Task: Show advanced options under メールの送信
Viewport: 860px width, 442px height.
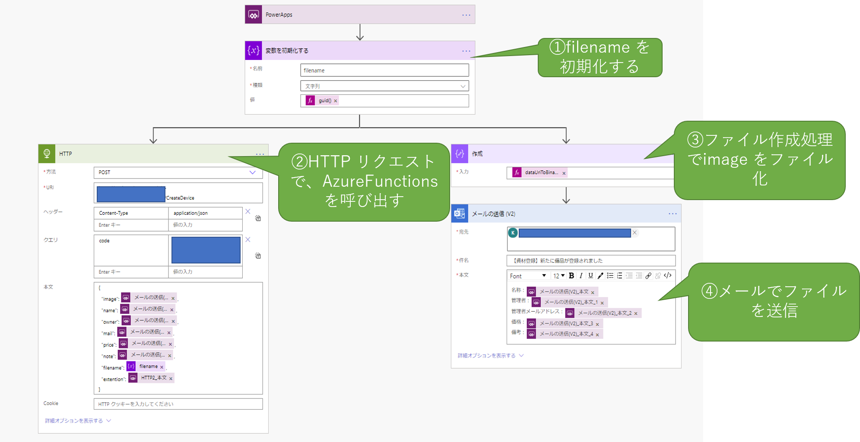Action: pos(491,356)
